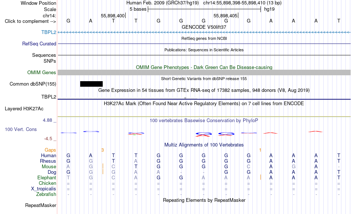This screenshot has height=214, width=351.
Task: Click the SNPs track label
Action: click(50, 61)
